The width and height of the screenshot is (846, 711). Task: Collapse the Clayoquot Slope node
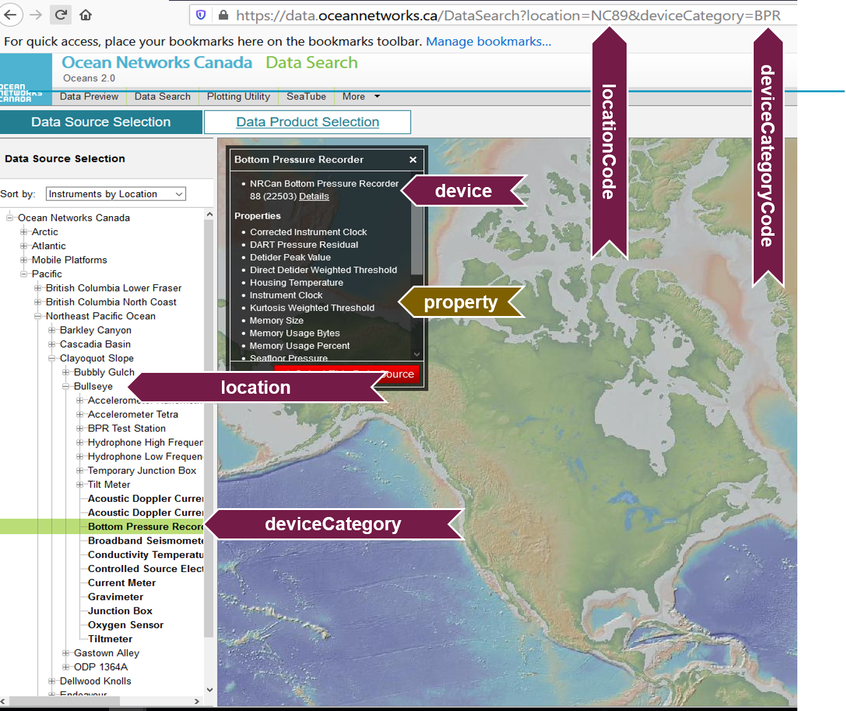52,358
